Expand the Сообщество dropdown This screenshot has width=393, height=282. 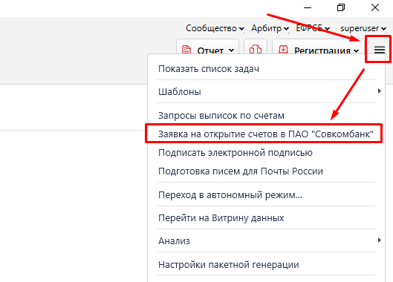tap(215, 28)
